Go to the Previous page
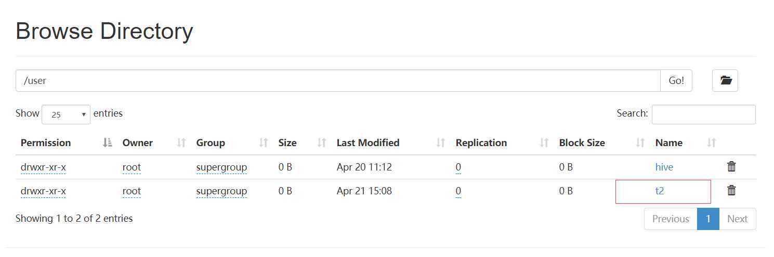The image size is (774, 257). point(671,219)
